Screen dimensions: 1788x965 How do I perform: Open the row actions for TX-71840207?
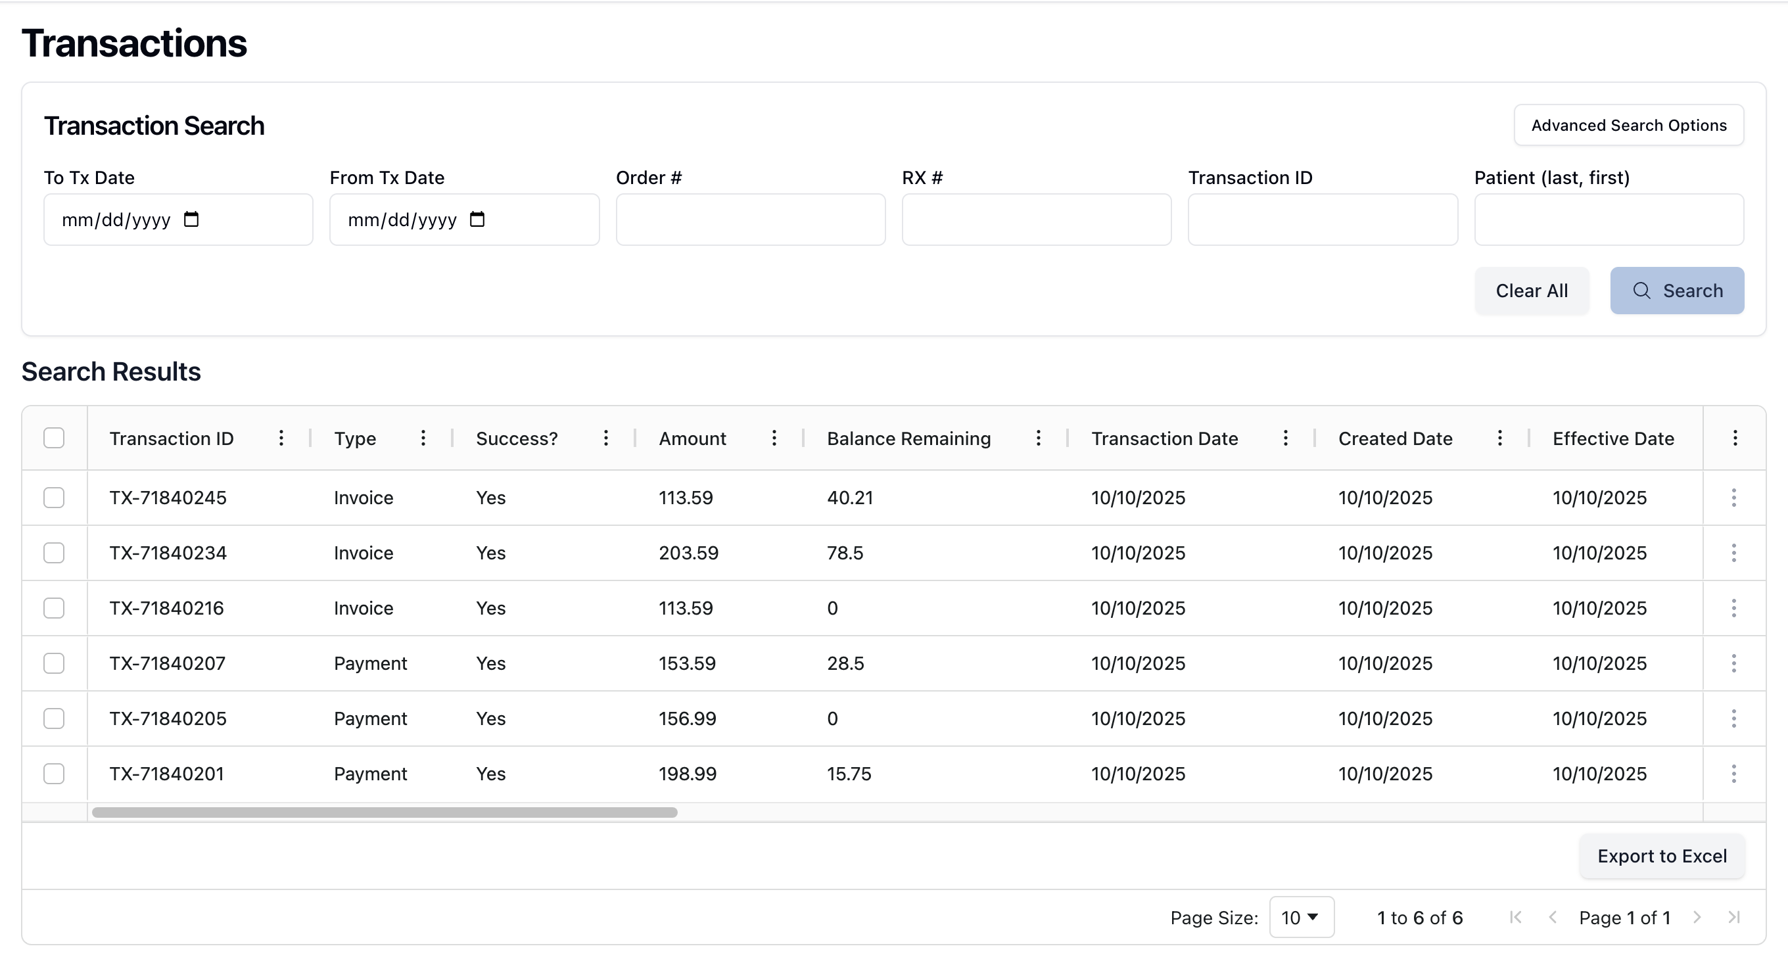click(1733, 663)
